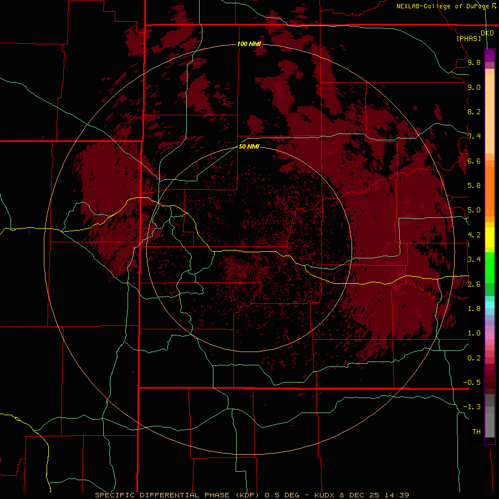Click the 5.8 value on the color scale
The image size is (499, 499).
click(474, 186)
